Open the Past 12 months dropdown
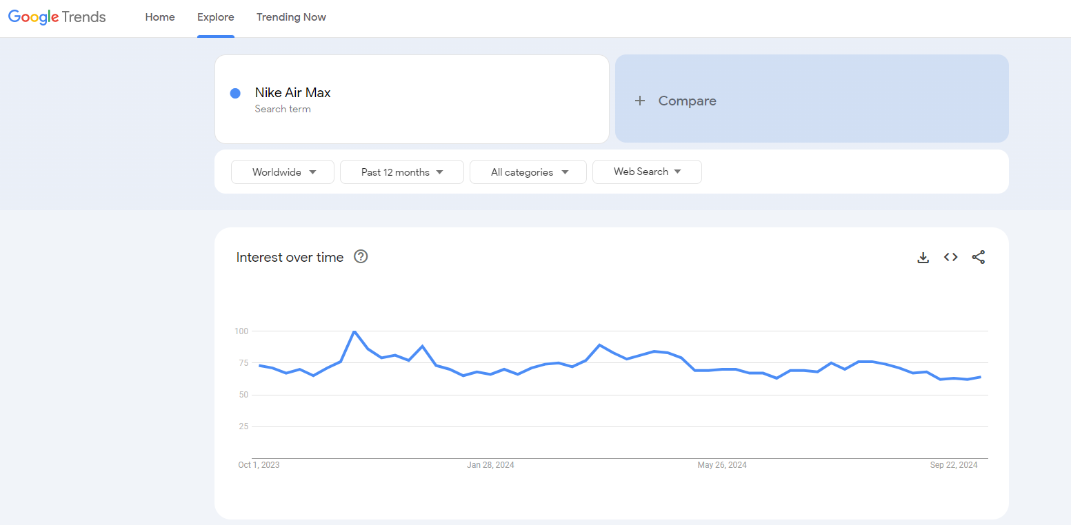The width and height of the screenshot is (1071, 525). (x=402, y=172)
